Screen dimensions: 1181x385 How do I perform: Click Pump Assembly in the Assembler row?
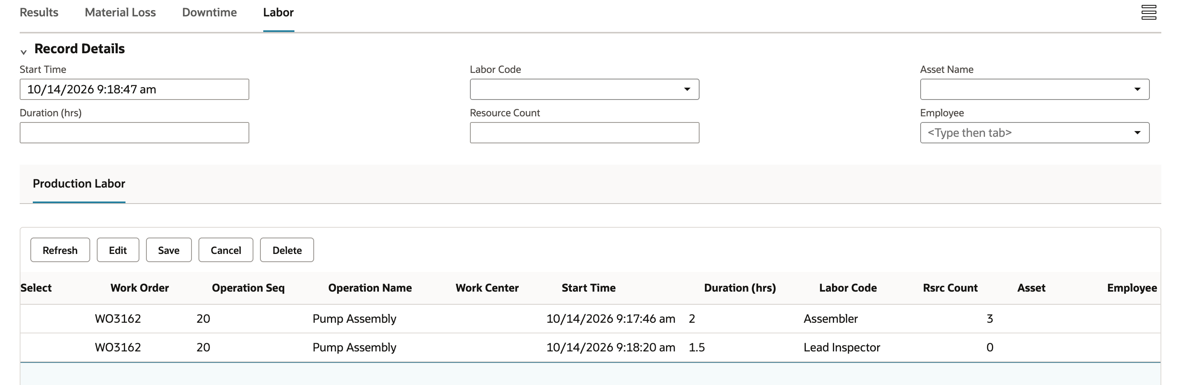pos(354,319)
